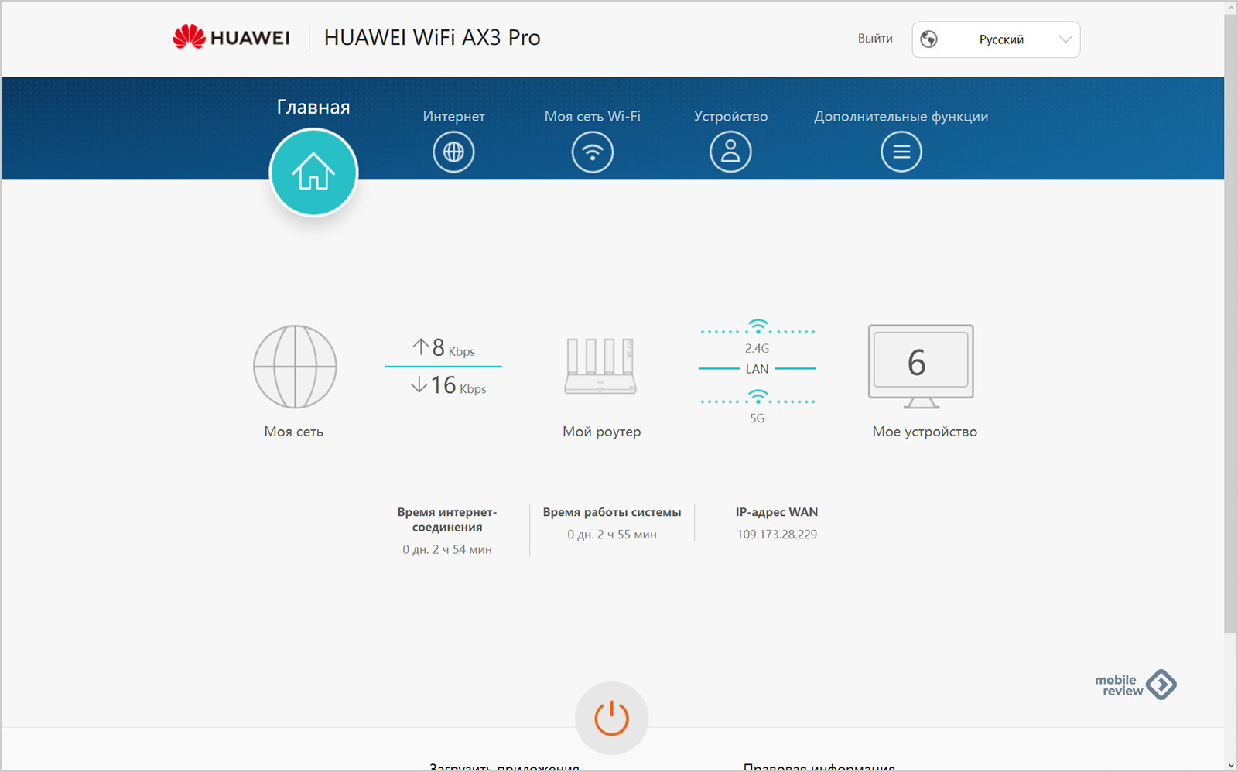1238x772 pixels.
Task: Click the Выйти logout link
Action: click(875, 39)
